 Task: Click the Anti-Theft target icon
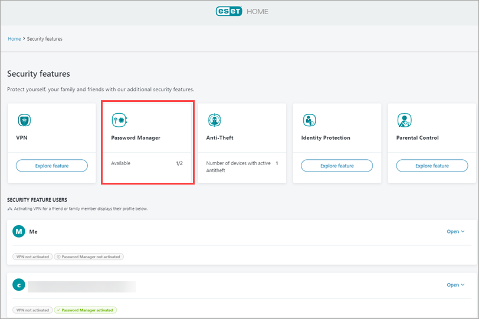(215, 120)
